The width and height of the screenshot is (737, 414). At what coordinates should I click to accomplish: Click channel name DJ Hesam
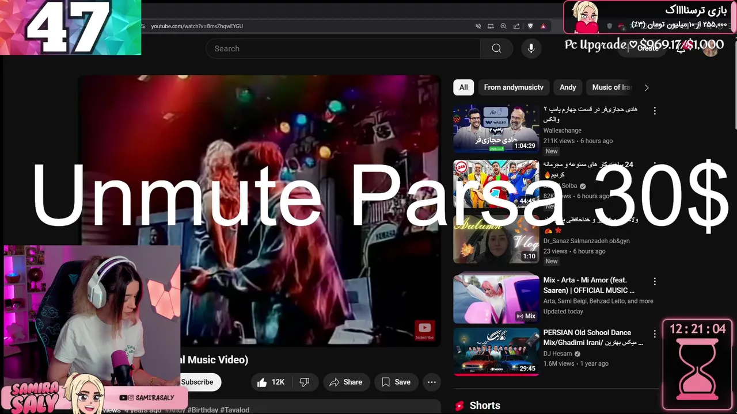[x=559, y=354]
